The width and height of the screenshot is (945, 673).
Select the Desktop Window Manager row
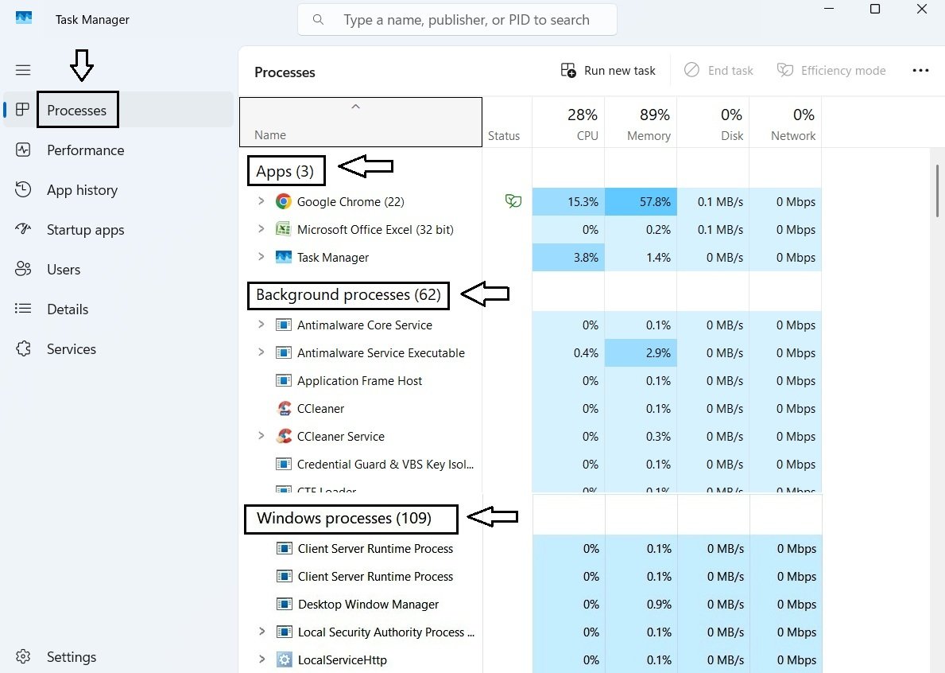point(530,604)
